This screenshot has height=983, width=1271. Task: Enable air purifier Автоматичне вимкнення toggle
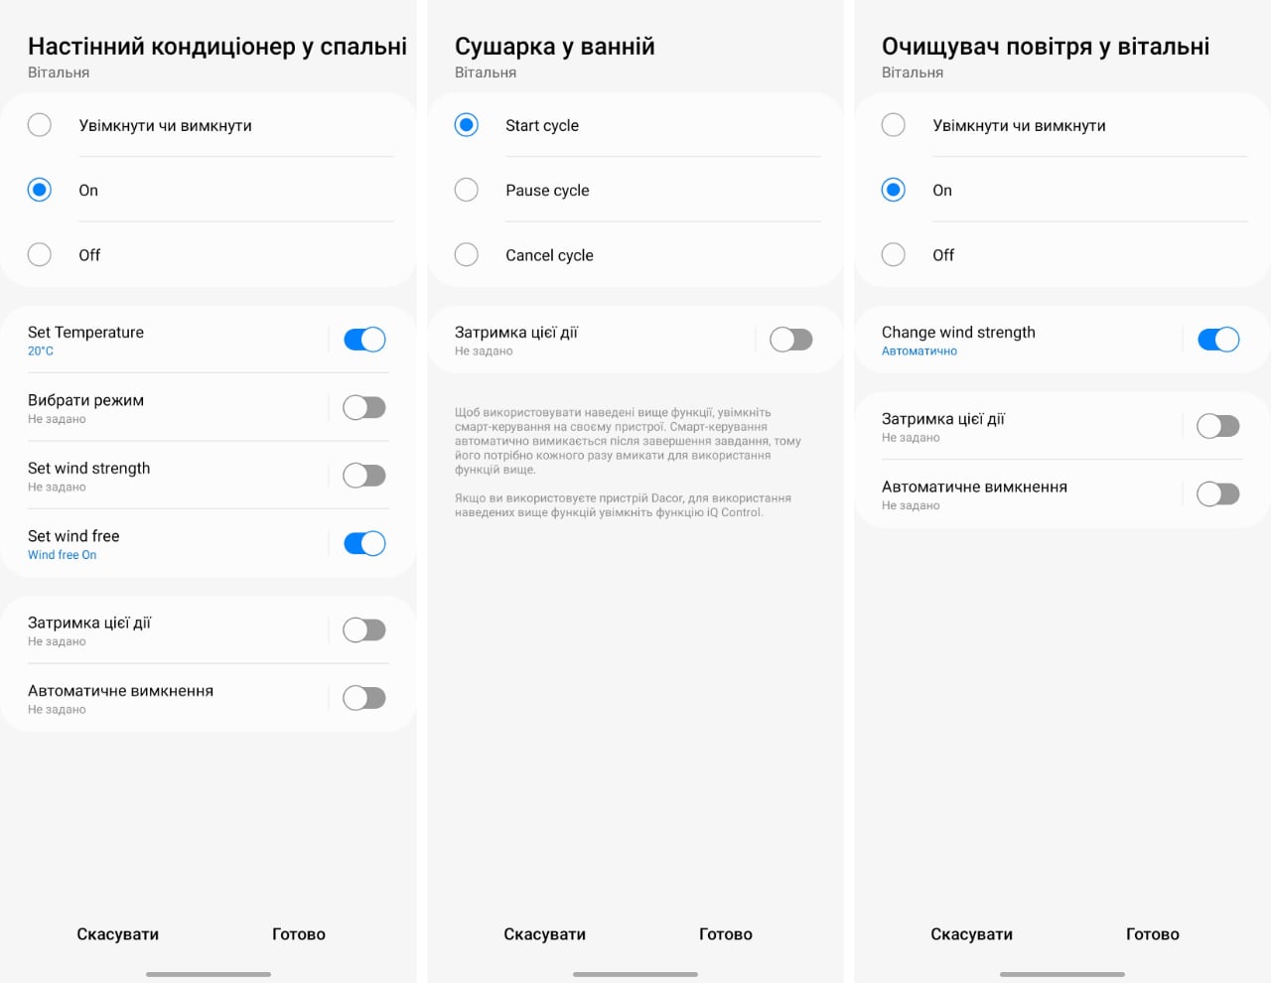coord(1218,493)
